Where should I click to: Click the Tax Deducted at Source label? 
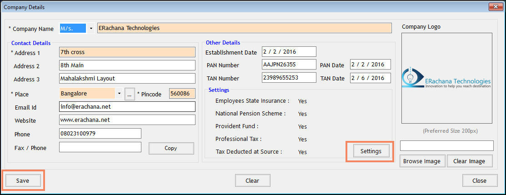[249, 151]
